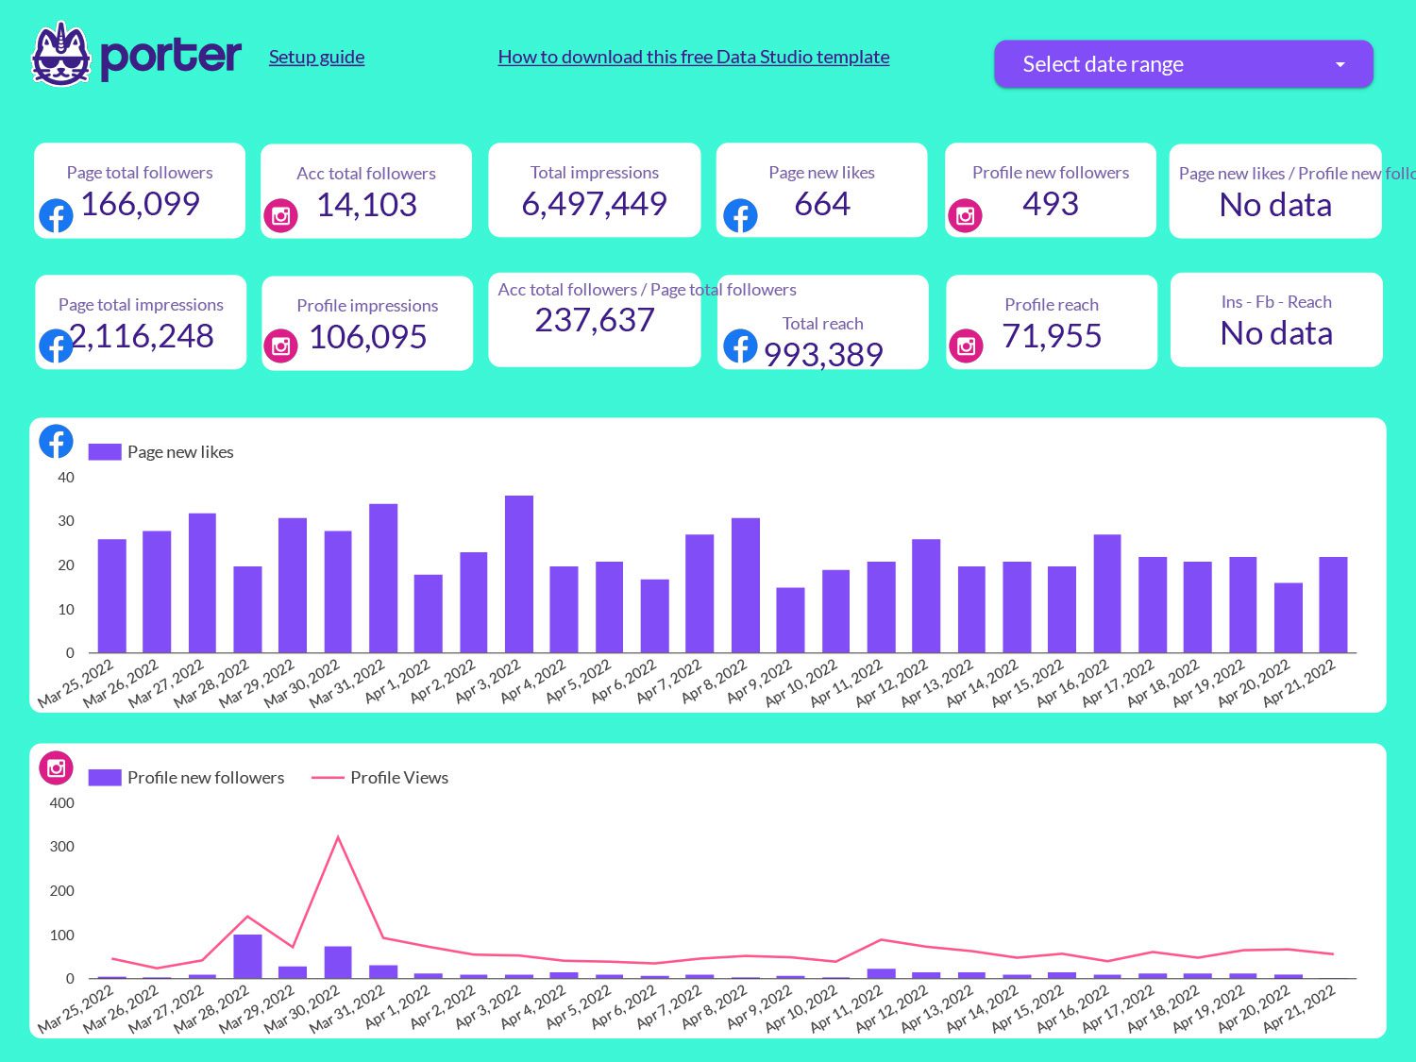Viewport: 1416px width, 1062px height.
Task: Click the Instagram icon on Acc total followers card
Action: pyautogui.click(x=281, y=215)
